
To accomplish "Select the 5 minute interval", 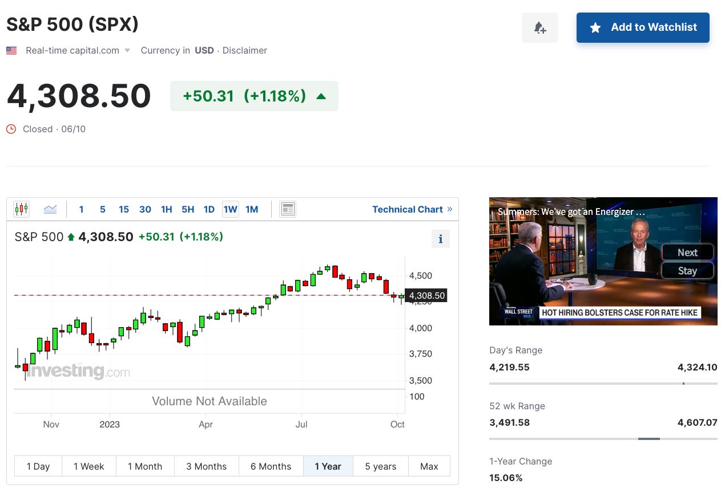I will tap(103, 209).
